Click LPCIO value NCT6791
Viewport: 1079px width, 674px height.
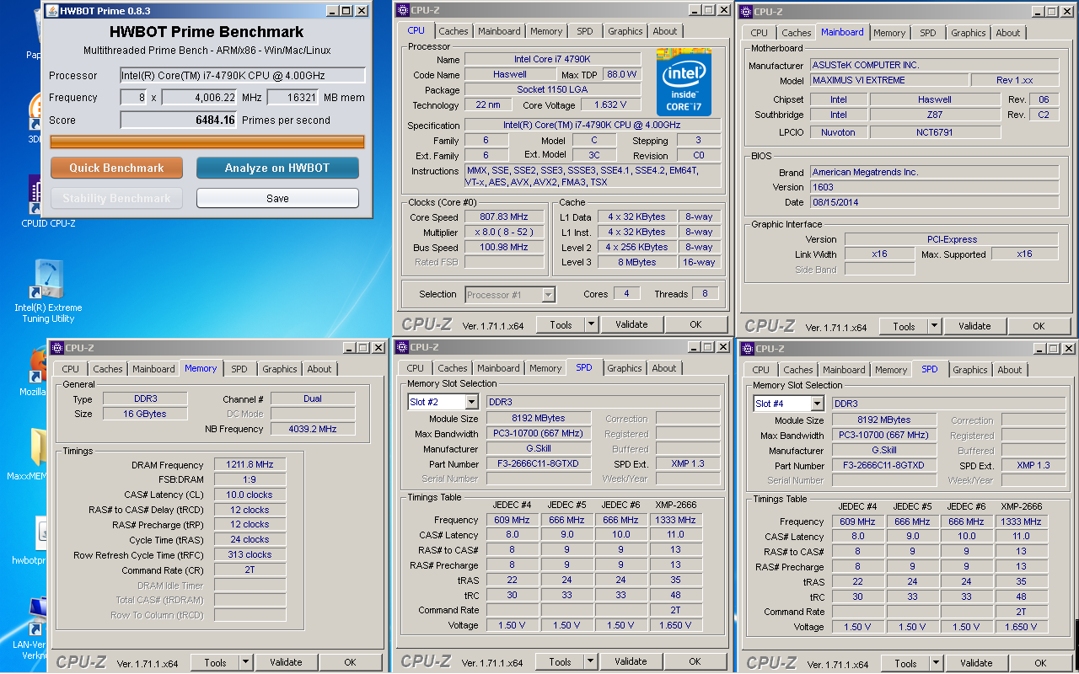[935, 132]
